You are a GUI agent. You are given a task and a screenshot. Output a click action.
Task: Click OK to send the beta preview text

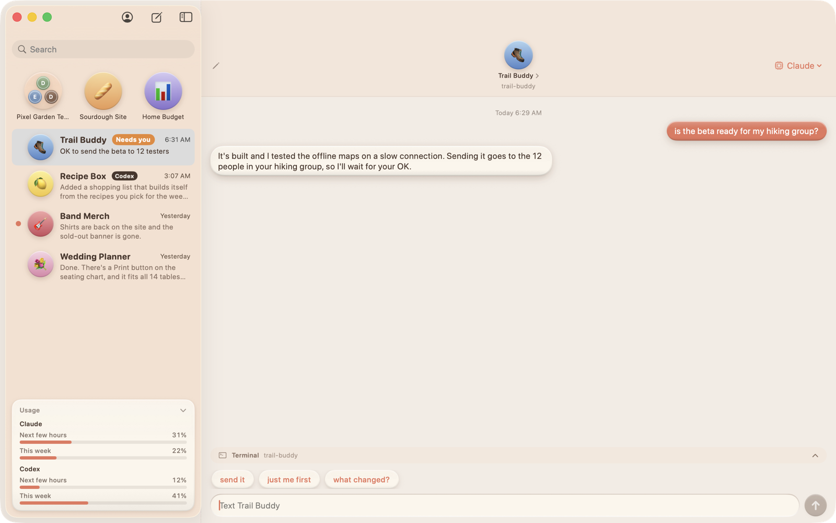pyautogui.click(x=114, y=151)
